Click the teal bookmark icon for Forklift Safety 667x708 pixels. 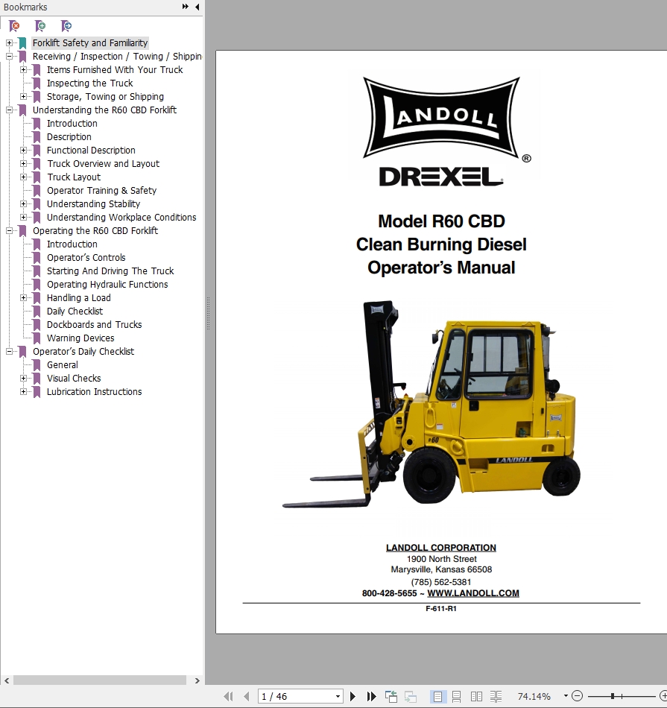22,43
